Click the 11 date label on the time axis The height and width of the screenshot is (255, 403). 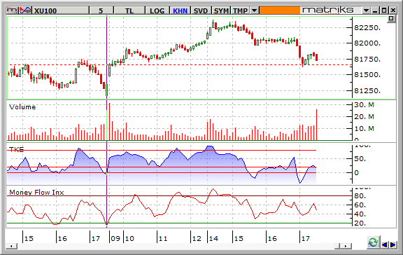tap(163, 238)
